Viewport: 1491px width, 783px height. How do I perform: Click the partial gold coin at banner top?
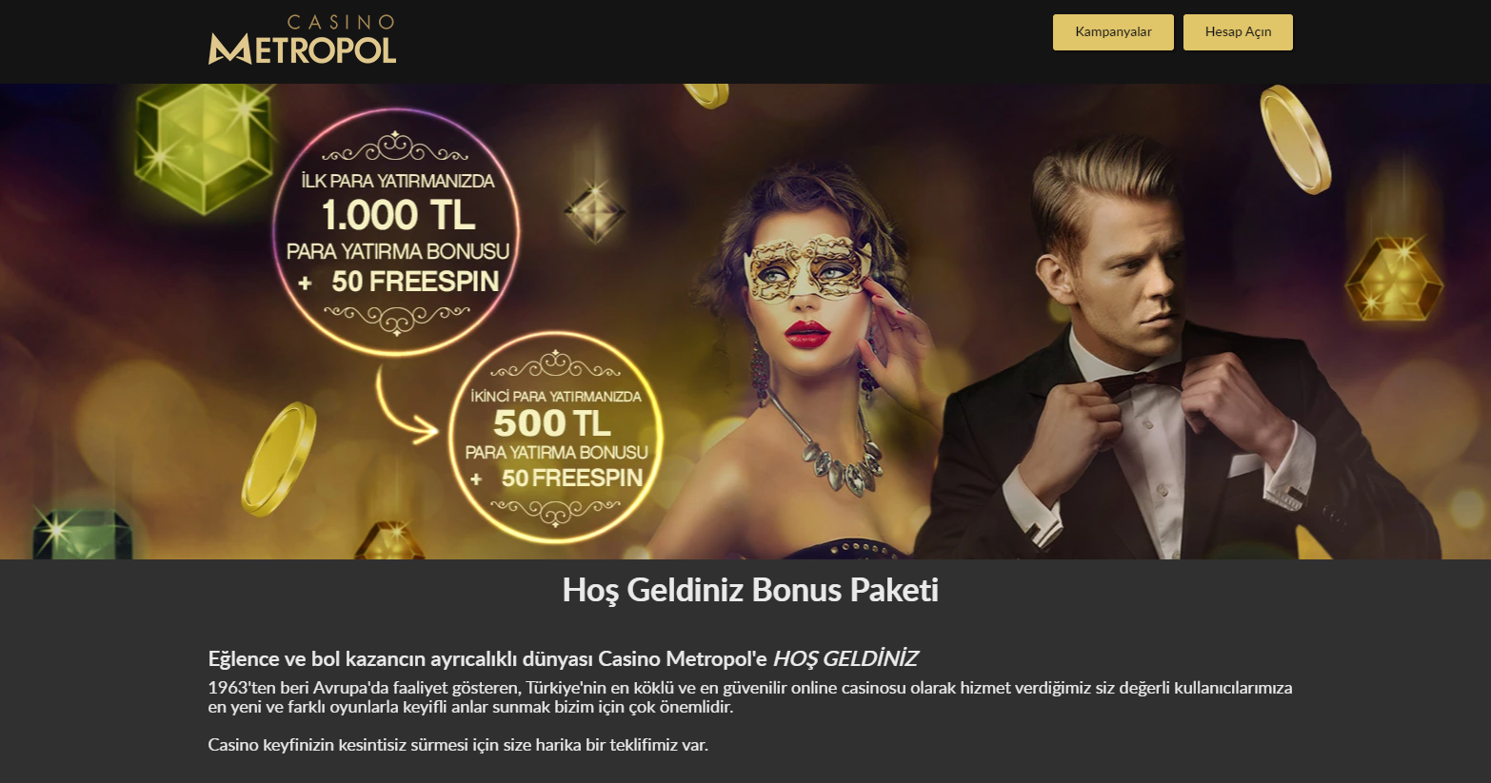point(706,95)
